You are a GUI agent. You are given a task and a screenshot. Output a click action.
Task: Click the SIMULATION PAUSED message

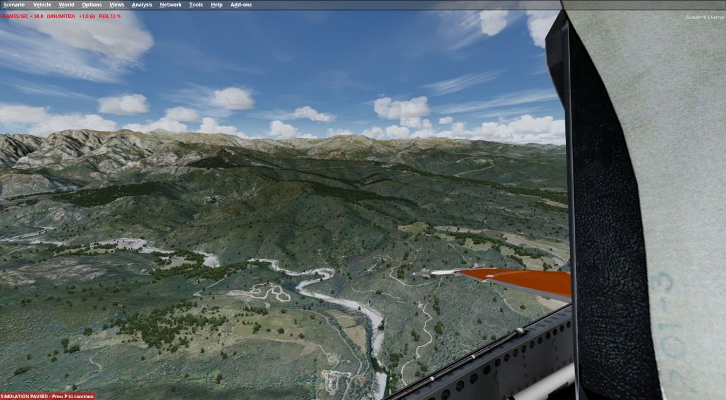pos(47,396)
